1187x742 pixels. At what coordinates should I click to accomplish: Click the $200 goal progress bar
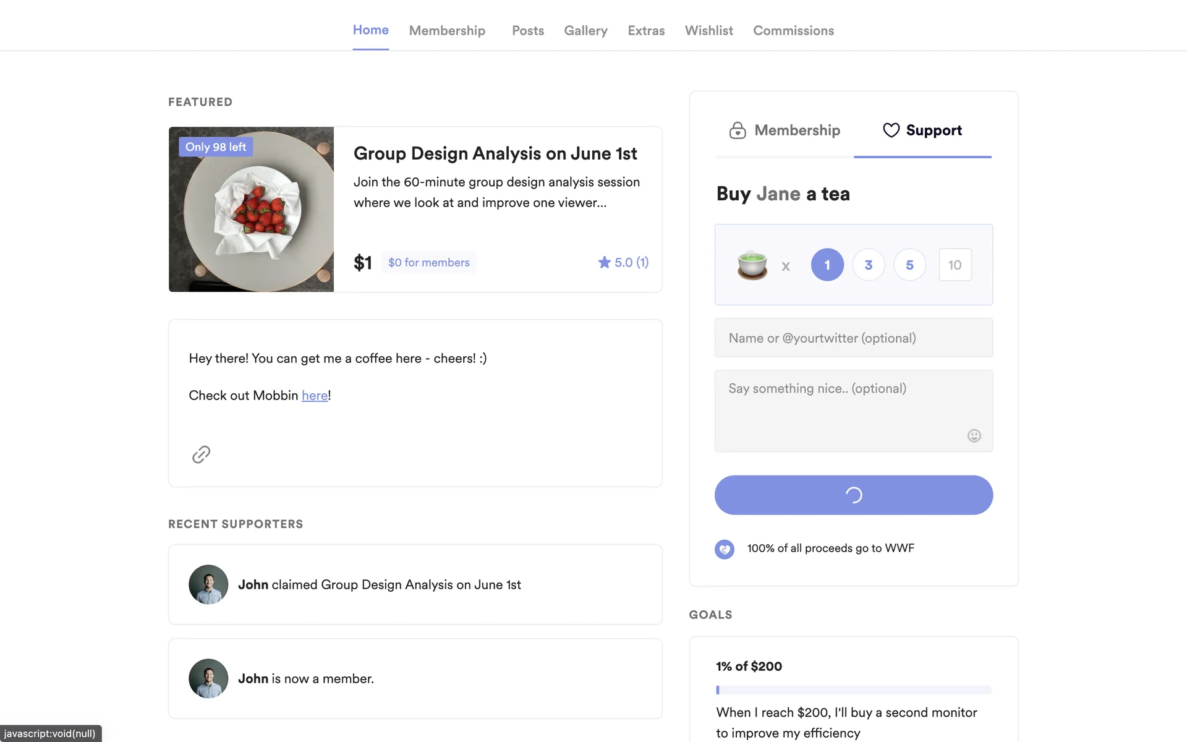click(853, 690)
